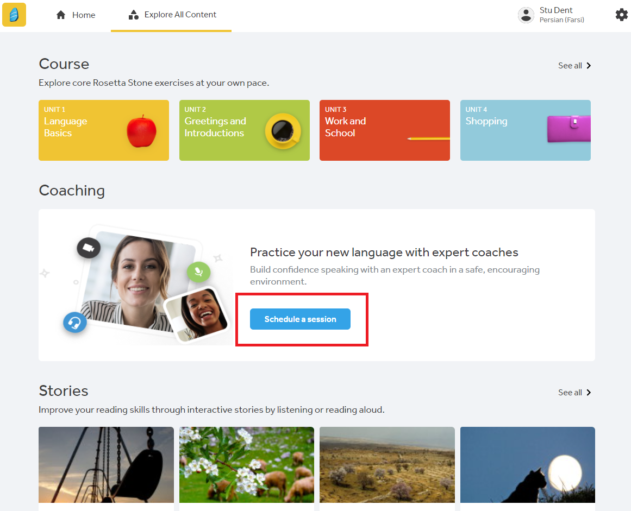Viewport: 631px width, 511px height.
Task: Click the user profile avatar icon
Action: point(526,15)
